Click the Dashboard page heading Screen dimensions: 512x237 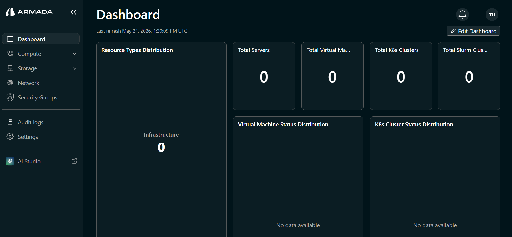[128, 15]
